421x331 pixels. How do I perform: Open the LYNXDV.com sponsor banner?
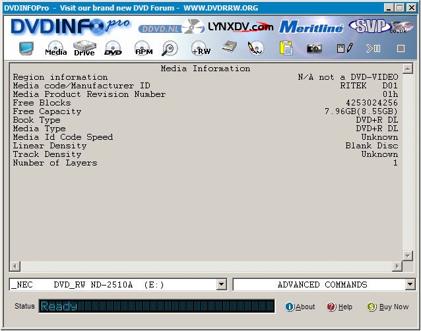point(241,27)
